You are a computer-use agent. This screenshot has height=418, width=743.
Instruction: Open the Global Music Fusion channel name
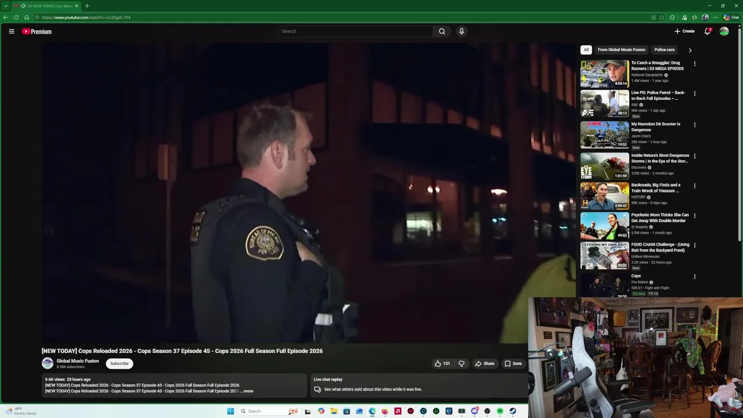77,361
